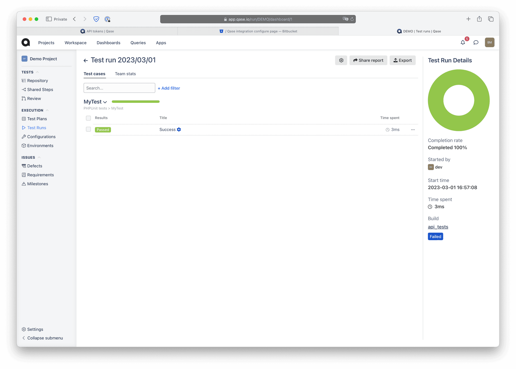Click the clock icon under Time spent details
The height and width of the screenshot is (369, 516).
(x=430, y=207)
